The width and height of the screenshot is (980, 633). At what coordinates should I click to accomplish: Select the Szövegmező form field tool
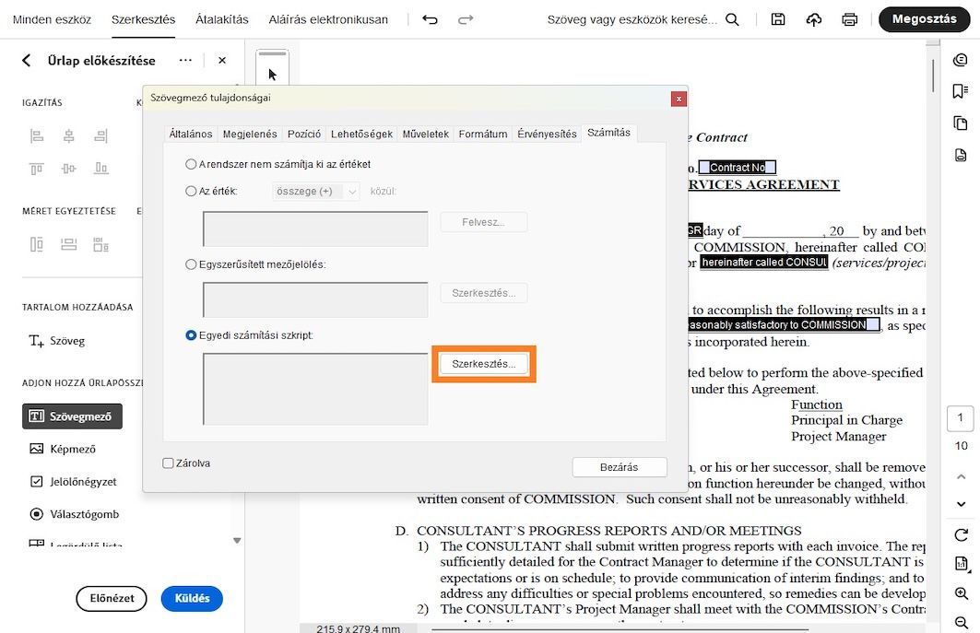coord(72,416)
